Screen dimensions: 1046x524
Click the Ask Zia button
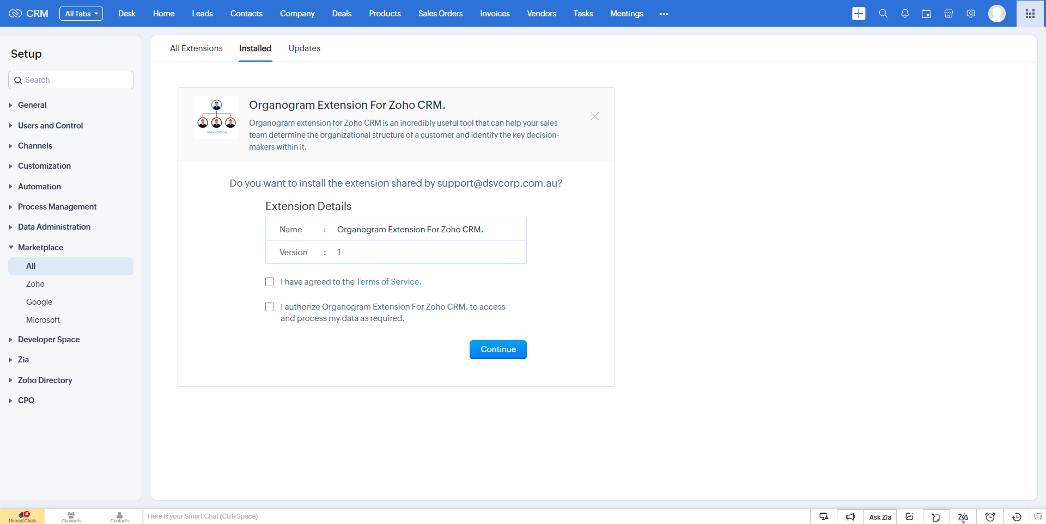point(880,517)
